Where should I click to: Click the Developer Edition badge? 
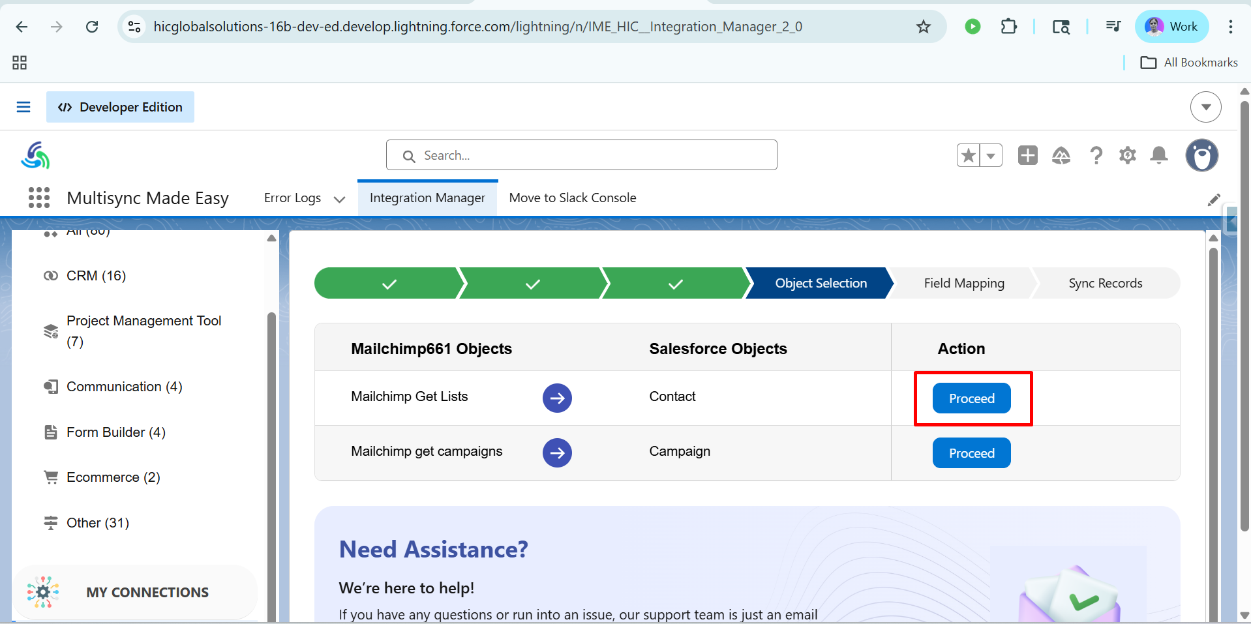click(x=120, y=107)
